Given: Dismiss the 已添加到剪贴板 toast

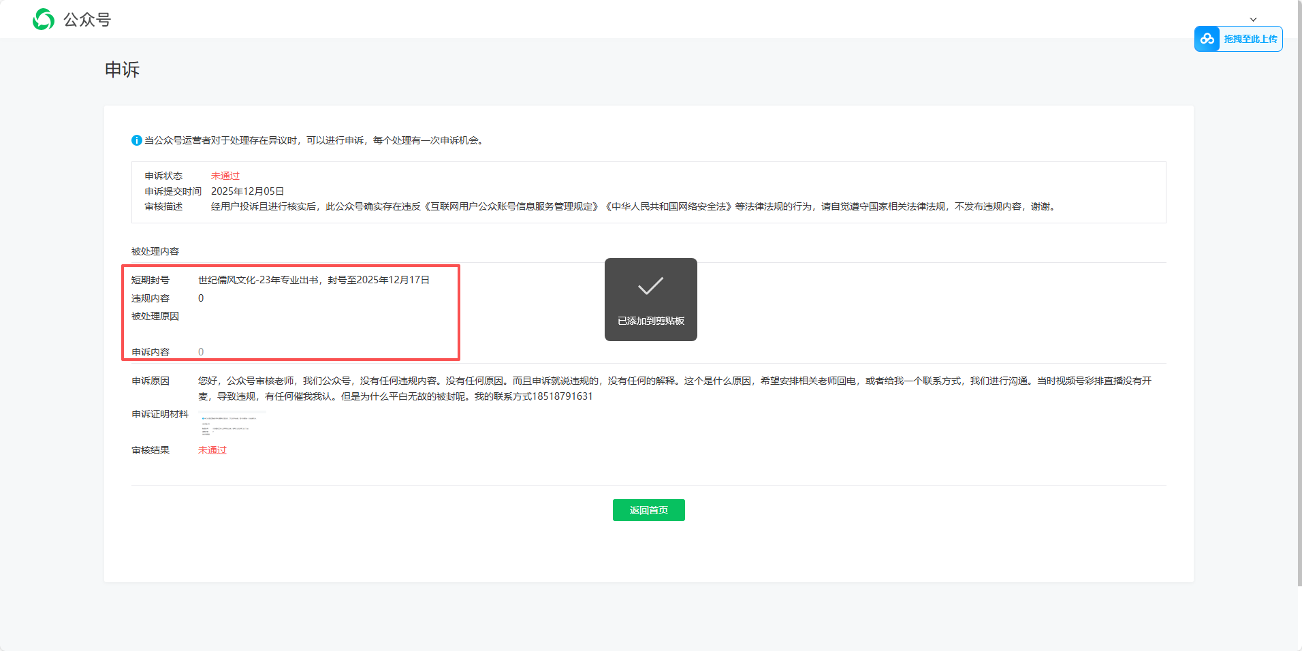Looking at the screenshot, I should click(x=650, y=300).
